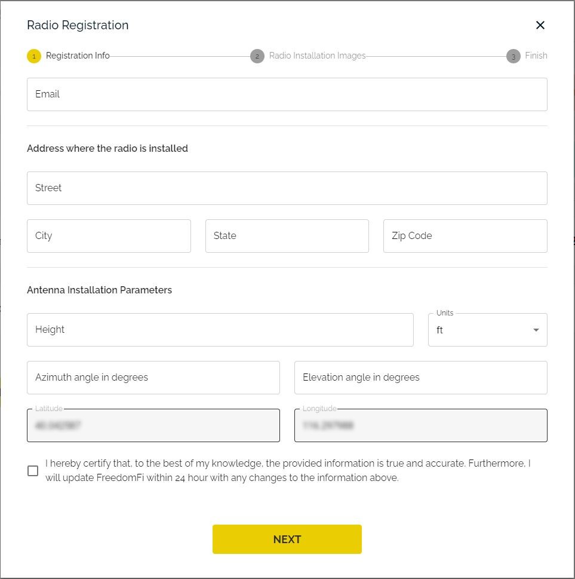Go to Radio Installation Images step

click(317, 56)
